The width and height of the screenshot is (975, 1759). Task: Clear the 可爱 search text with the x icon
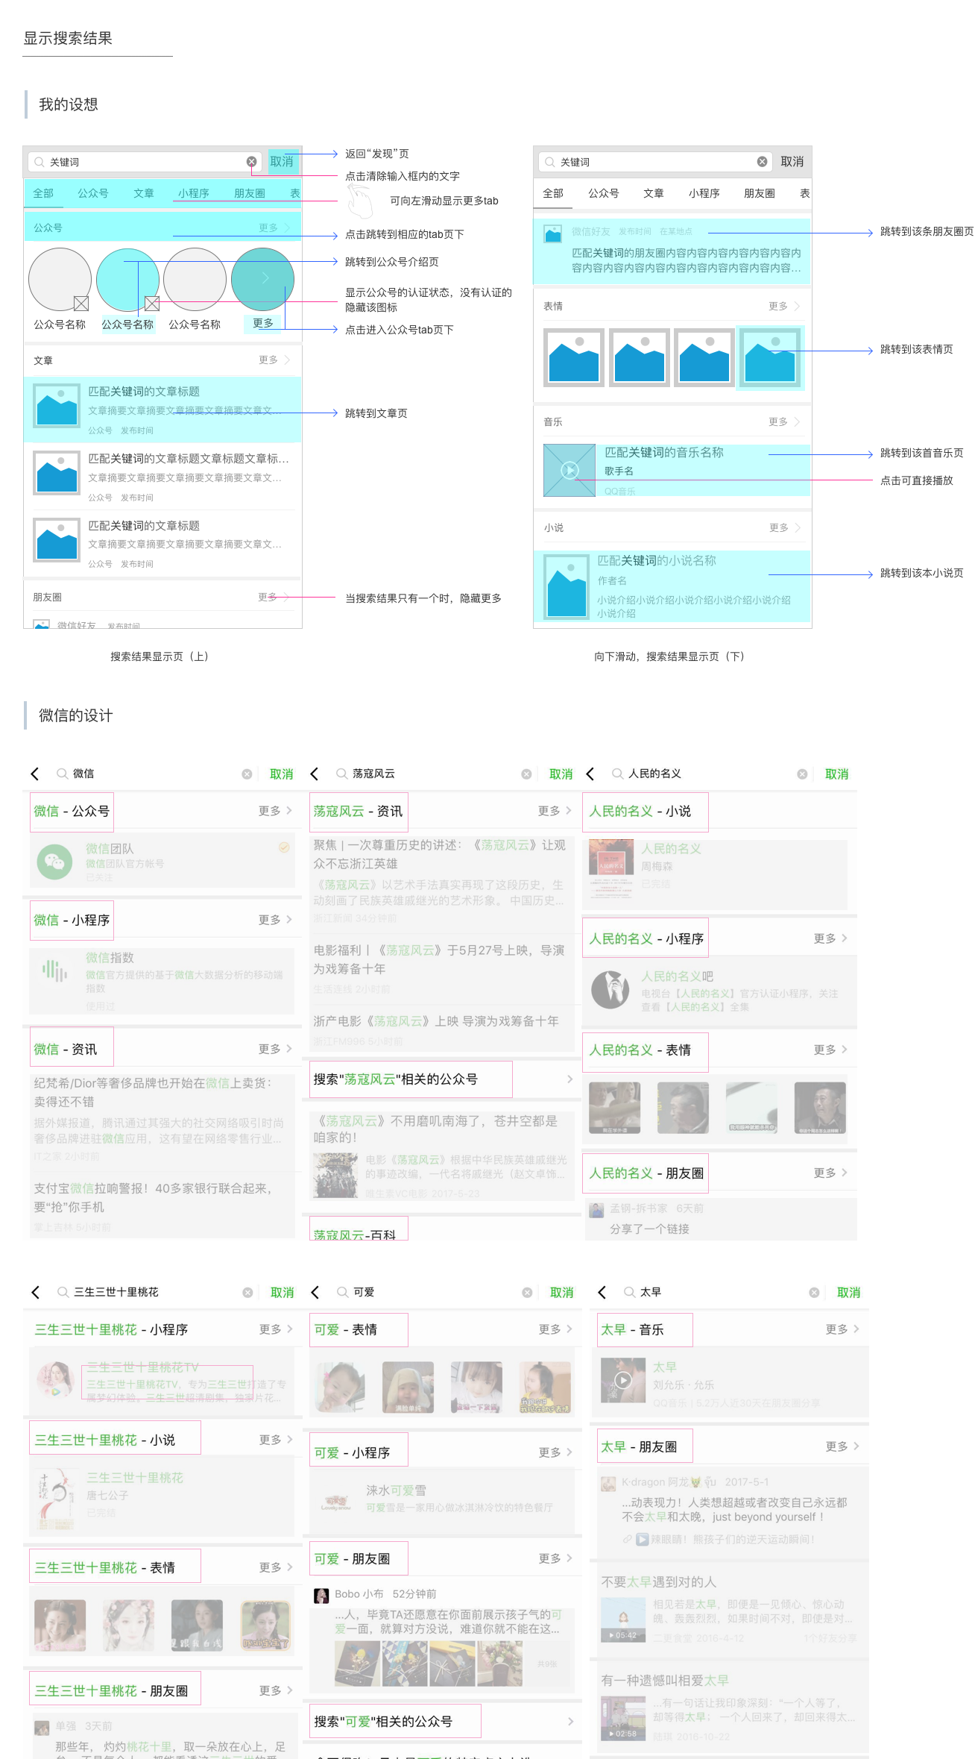pos(527,1293)
